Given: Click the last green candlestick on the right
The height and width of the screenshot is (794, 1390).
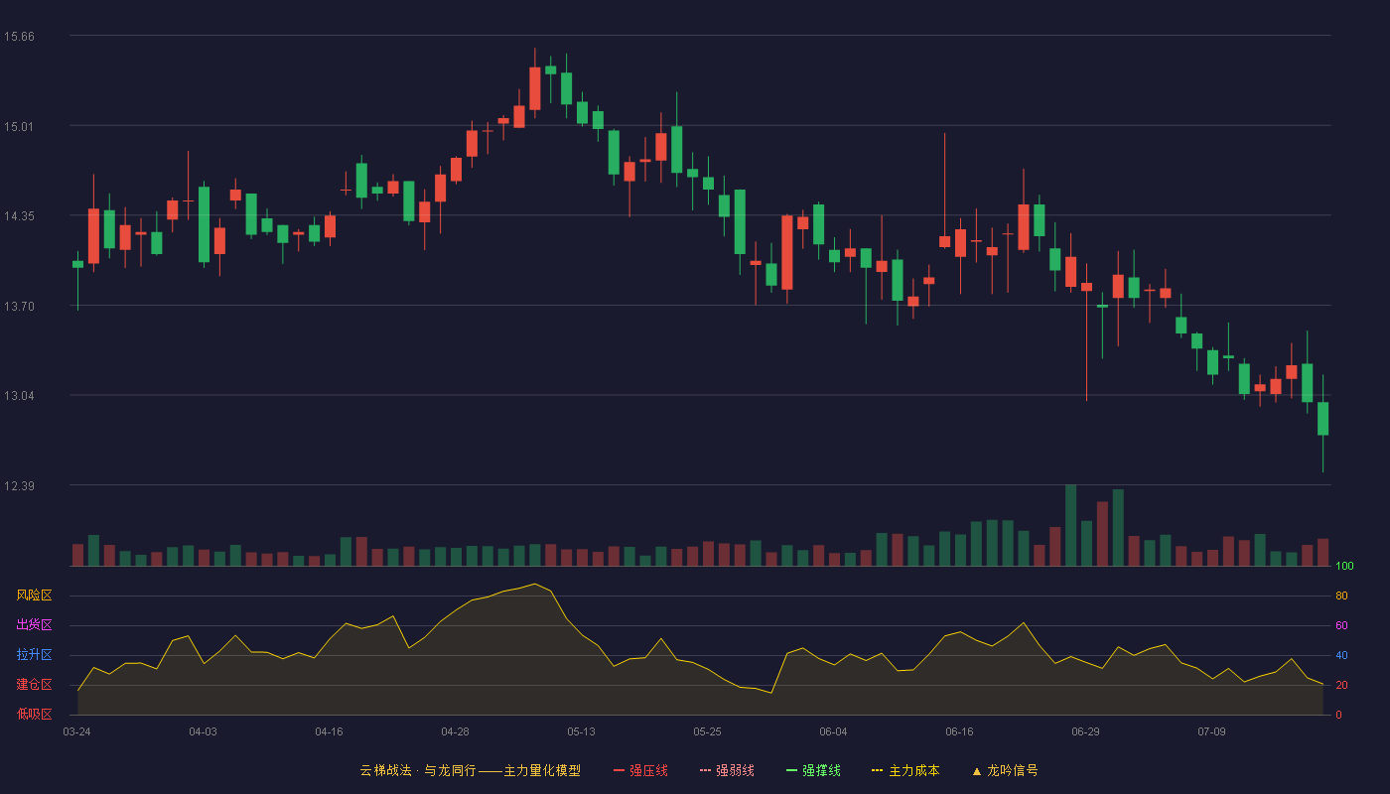Looking at the screenshot, I should click(1322, 418).
